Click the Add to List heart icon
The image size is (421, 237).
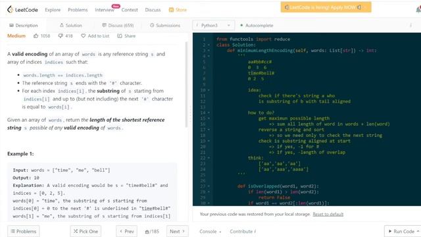click(84, 36)
